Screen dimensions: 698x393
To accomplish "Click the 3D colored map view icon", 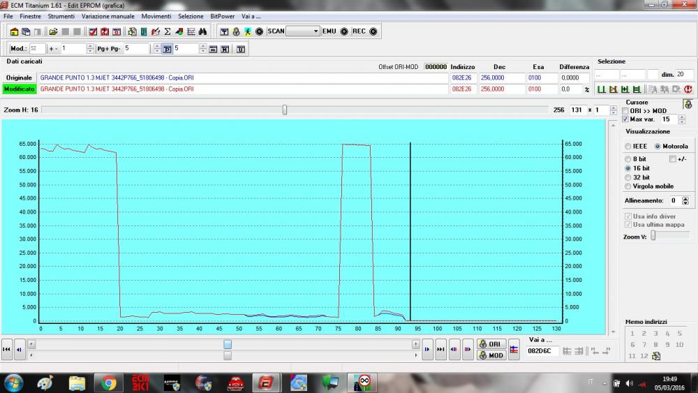I will 179,31.
